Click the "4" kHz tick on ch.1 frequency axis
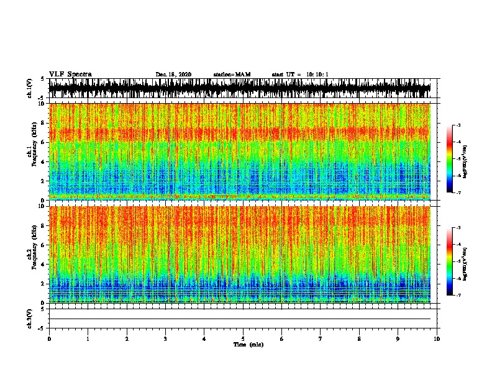The height and width of the screenshot is (380, 492). coord(43,162)
